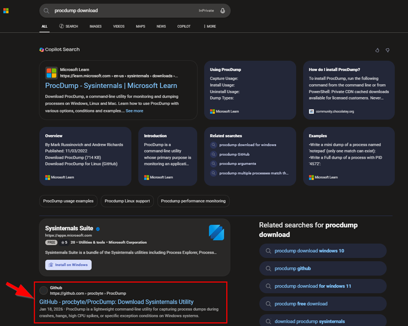Click the ProcDump usage examples suggestion chip
408x326 pixels.
point(68,201)
